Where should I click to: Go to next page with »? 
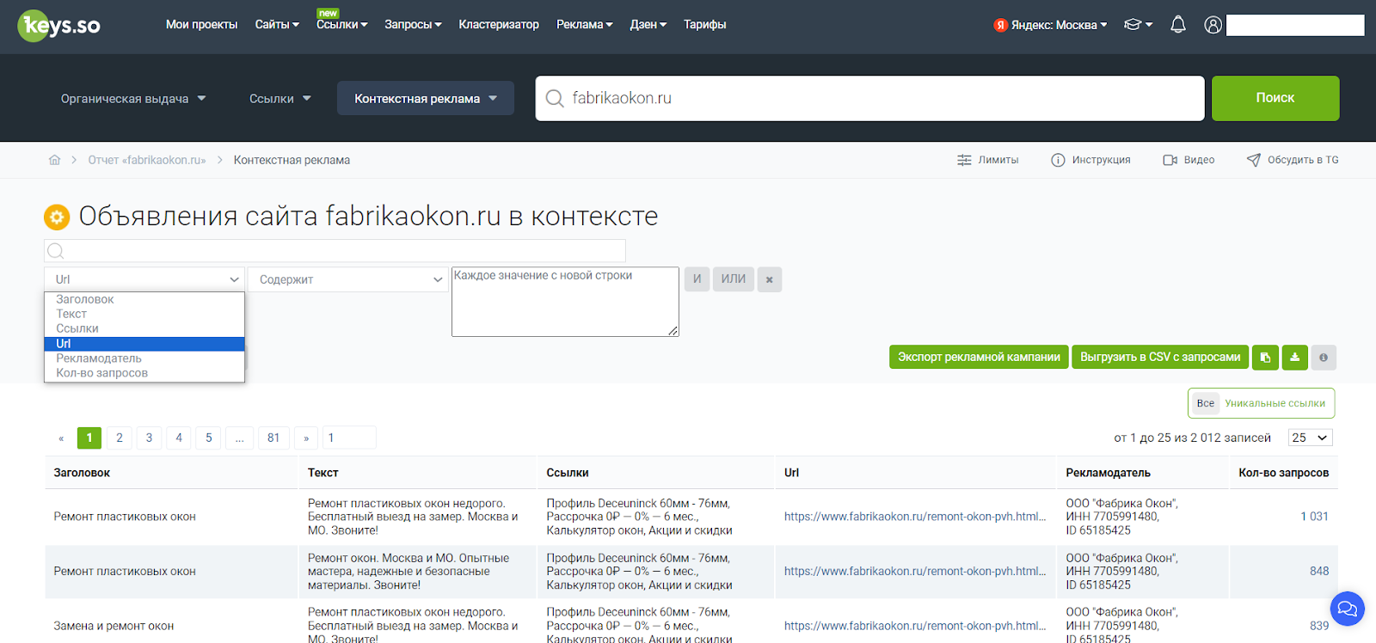tap(306, 438)
